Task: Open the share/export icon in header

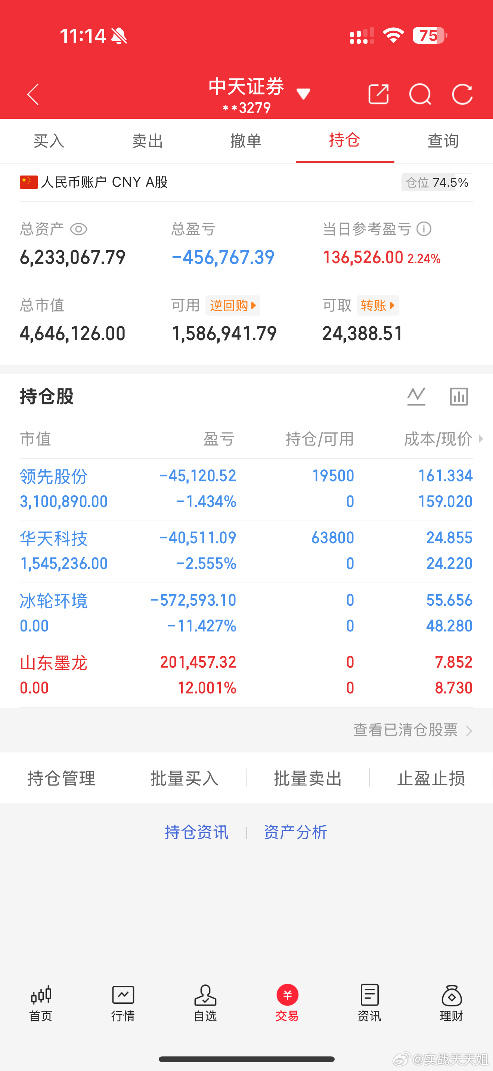Action: click(x=378, y=94)
